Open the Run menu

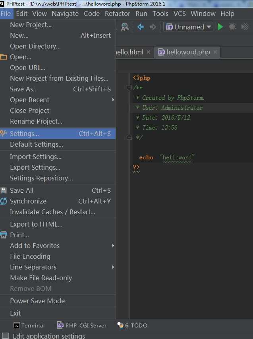(x=141, y=14)
